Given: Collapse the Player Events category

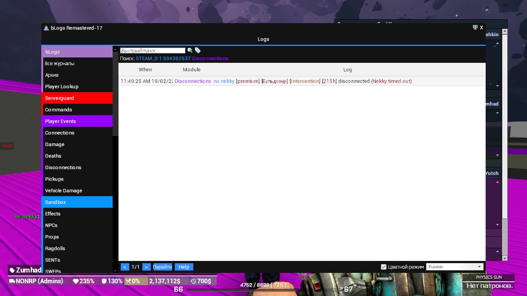Looking at the screenshot, I should tap(77, 121).
